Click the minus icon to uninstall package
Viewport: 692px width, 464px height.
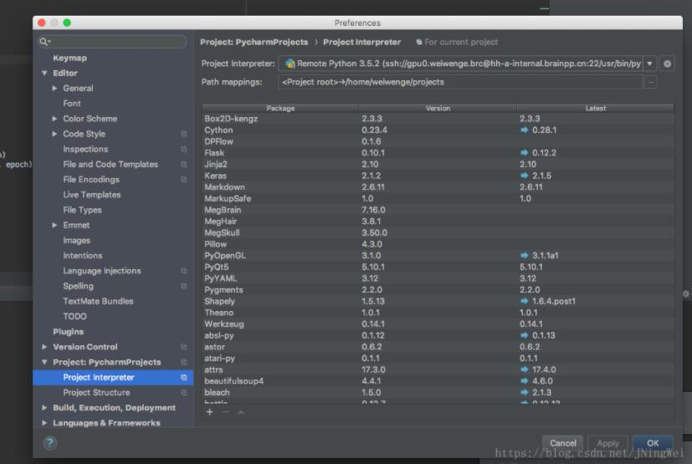pyautogui.click(x=226, y=411)
